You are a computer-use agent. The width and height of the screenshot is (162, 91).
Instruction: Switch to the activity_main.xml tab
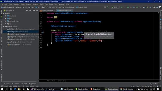tap(48, 11)
